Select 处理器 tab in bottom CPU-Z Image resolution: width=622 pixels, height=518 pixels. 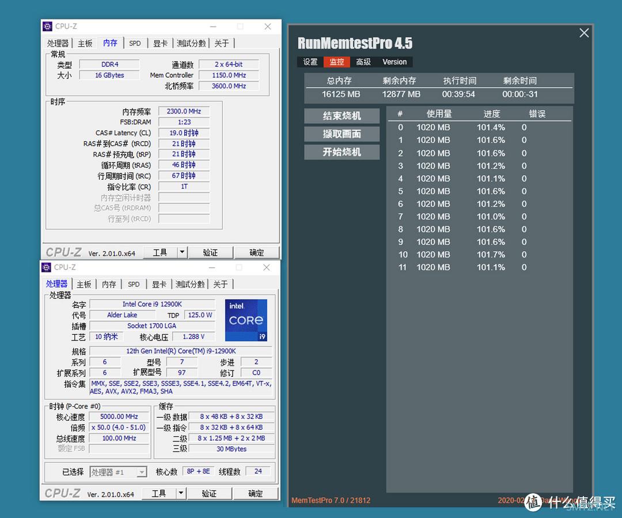(x=56, y=284)
